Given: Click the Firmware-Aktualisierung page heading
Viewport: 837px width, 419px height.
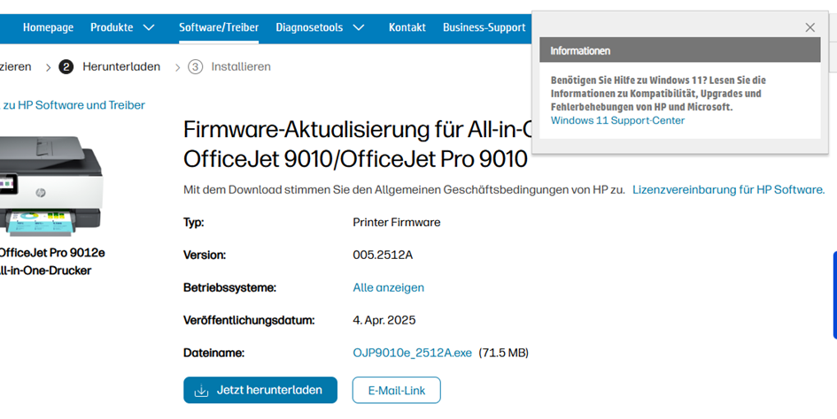Looking at the screenshot, I should (357, 144).
